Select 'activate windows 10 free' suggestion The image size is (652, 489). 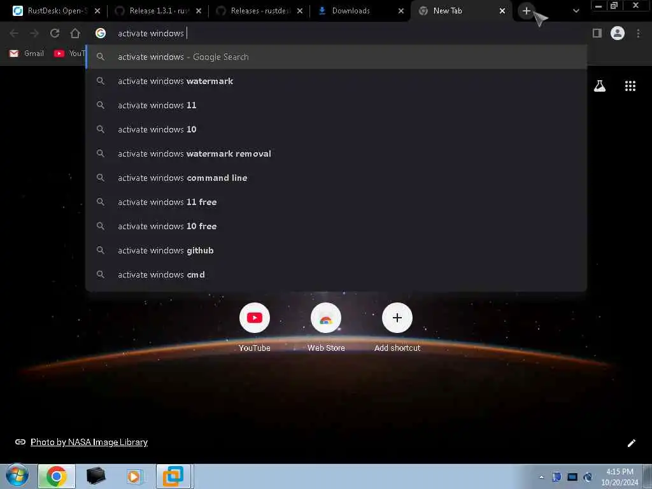tap(336, 226)
